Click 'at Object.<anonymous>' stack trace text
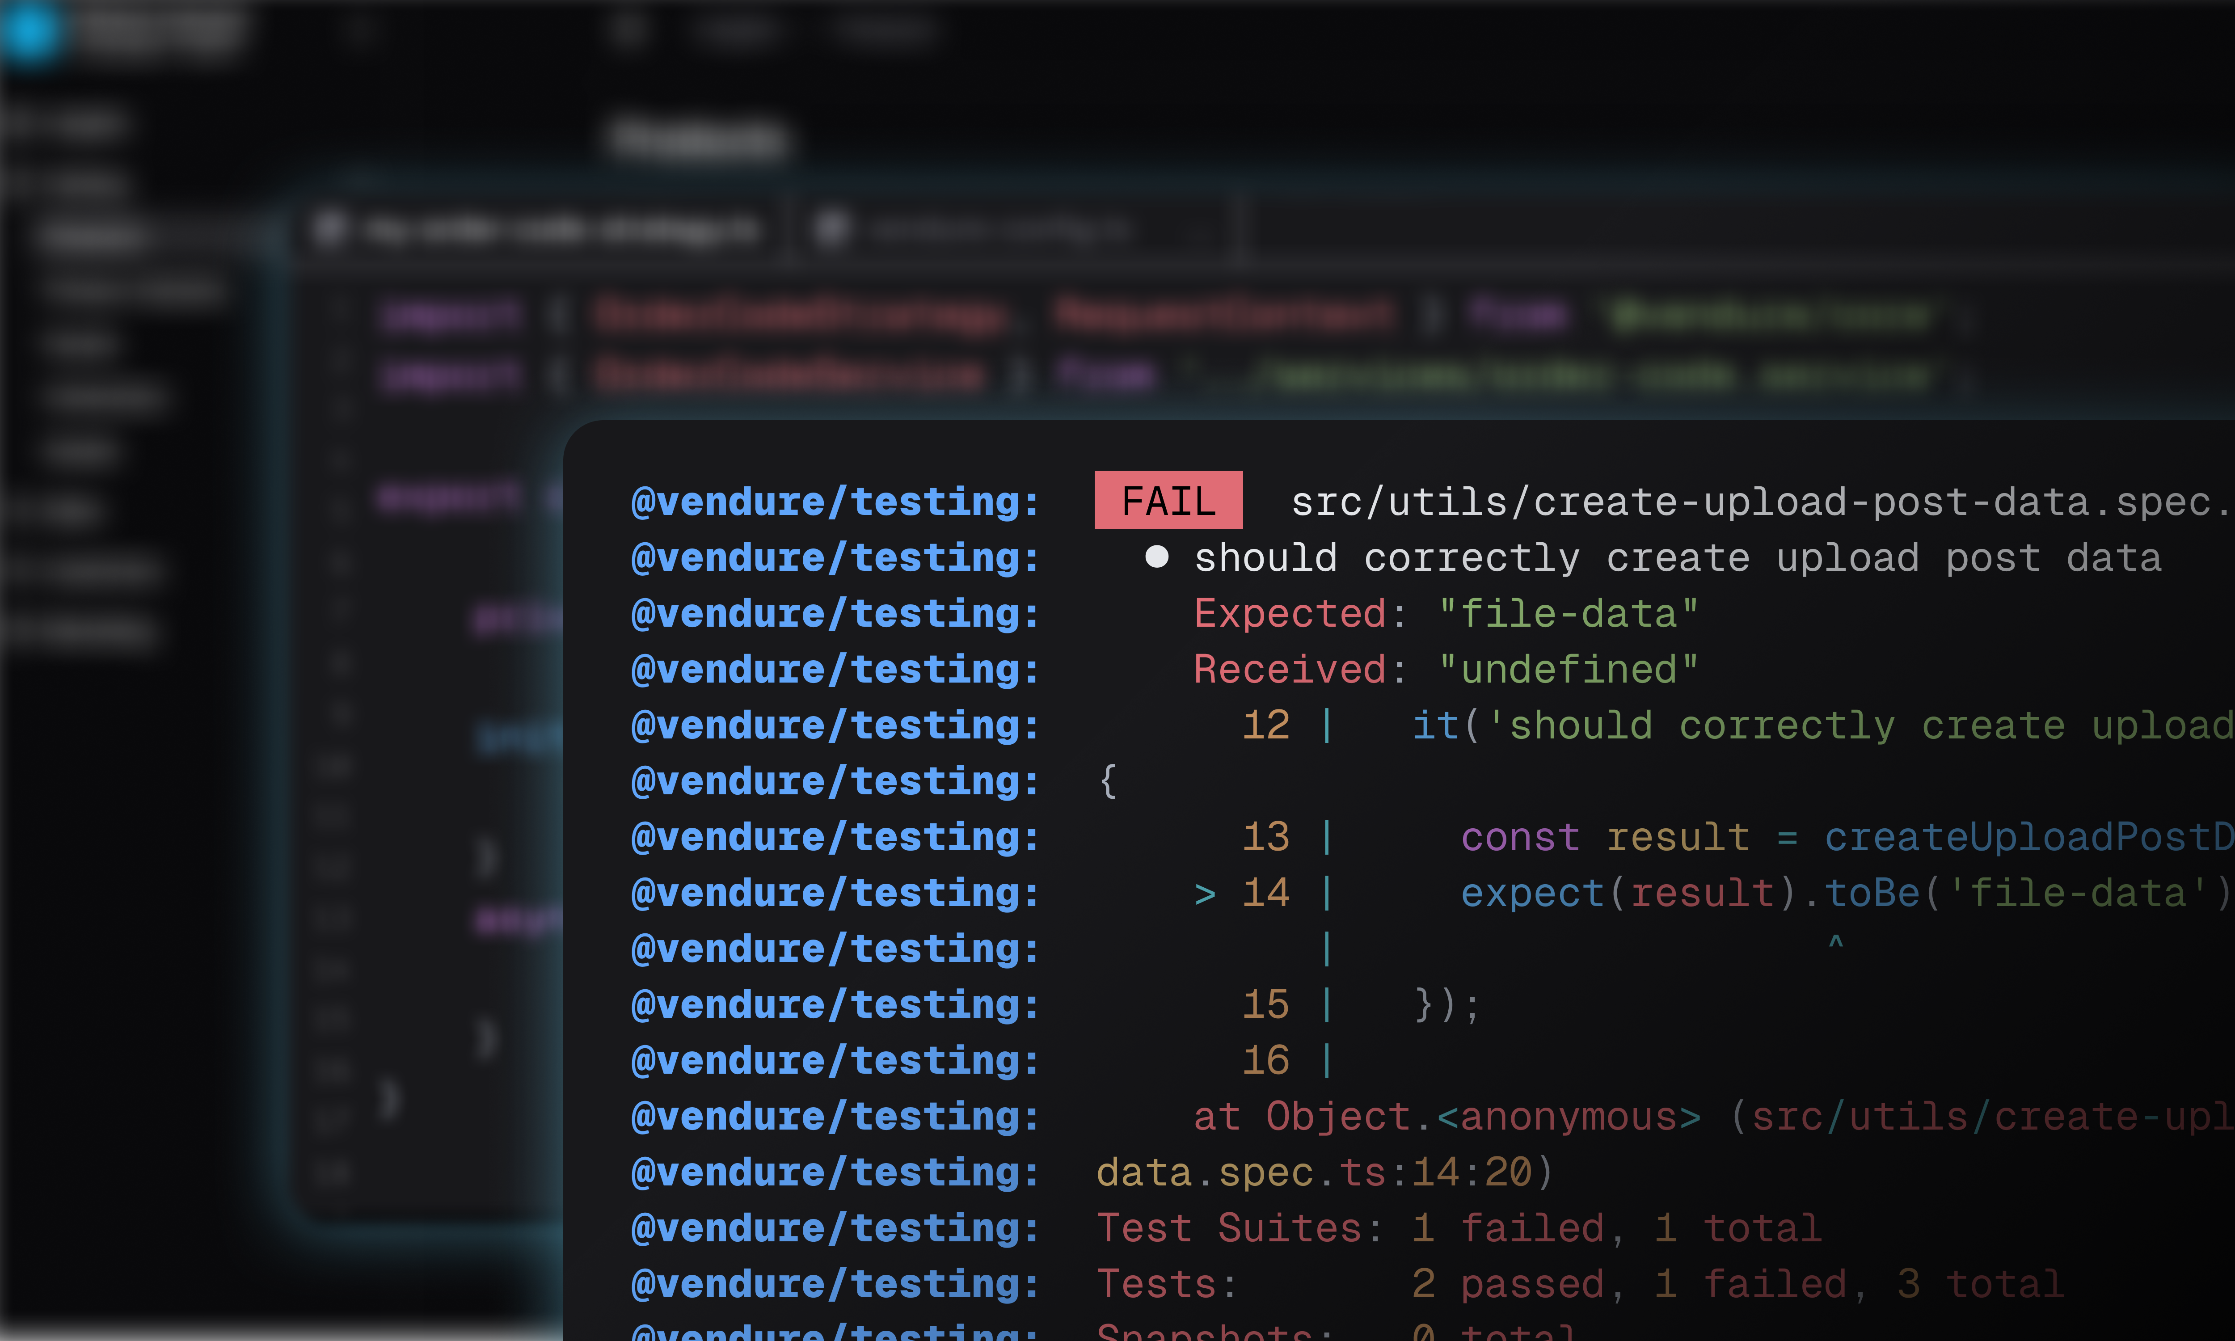The height and width of the screenshot is (1341, 2235). [x=1447, y=1117]
